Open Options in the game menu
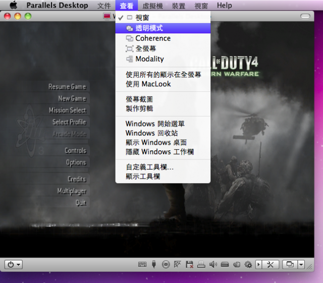This screenshot has width=323, height=283. 76,162
